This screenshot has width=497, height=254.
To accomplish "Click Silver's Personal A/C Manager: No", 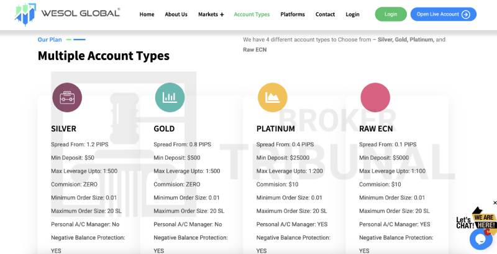I will tap(85, 224).
